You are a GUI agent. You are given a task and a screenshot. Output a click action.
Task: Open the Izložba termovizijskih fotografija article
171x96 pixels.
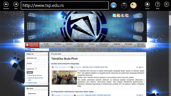coord(65,63)
